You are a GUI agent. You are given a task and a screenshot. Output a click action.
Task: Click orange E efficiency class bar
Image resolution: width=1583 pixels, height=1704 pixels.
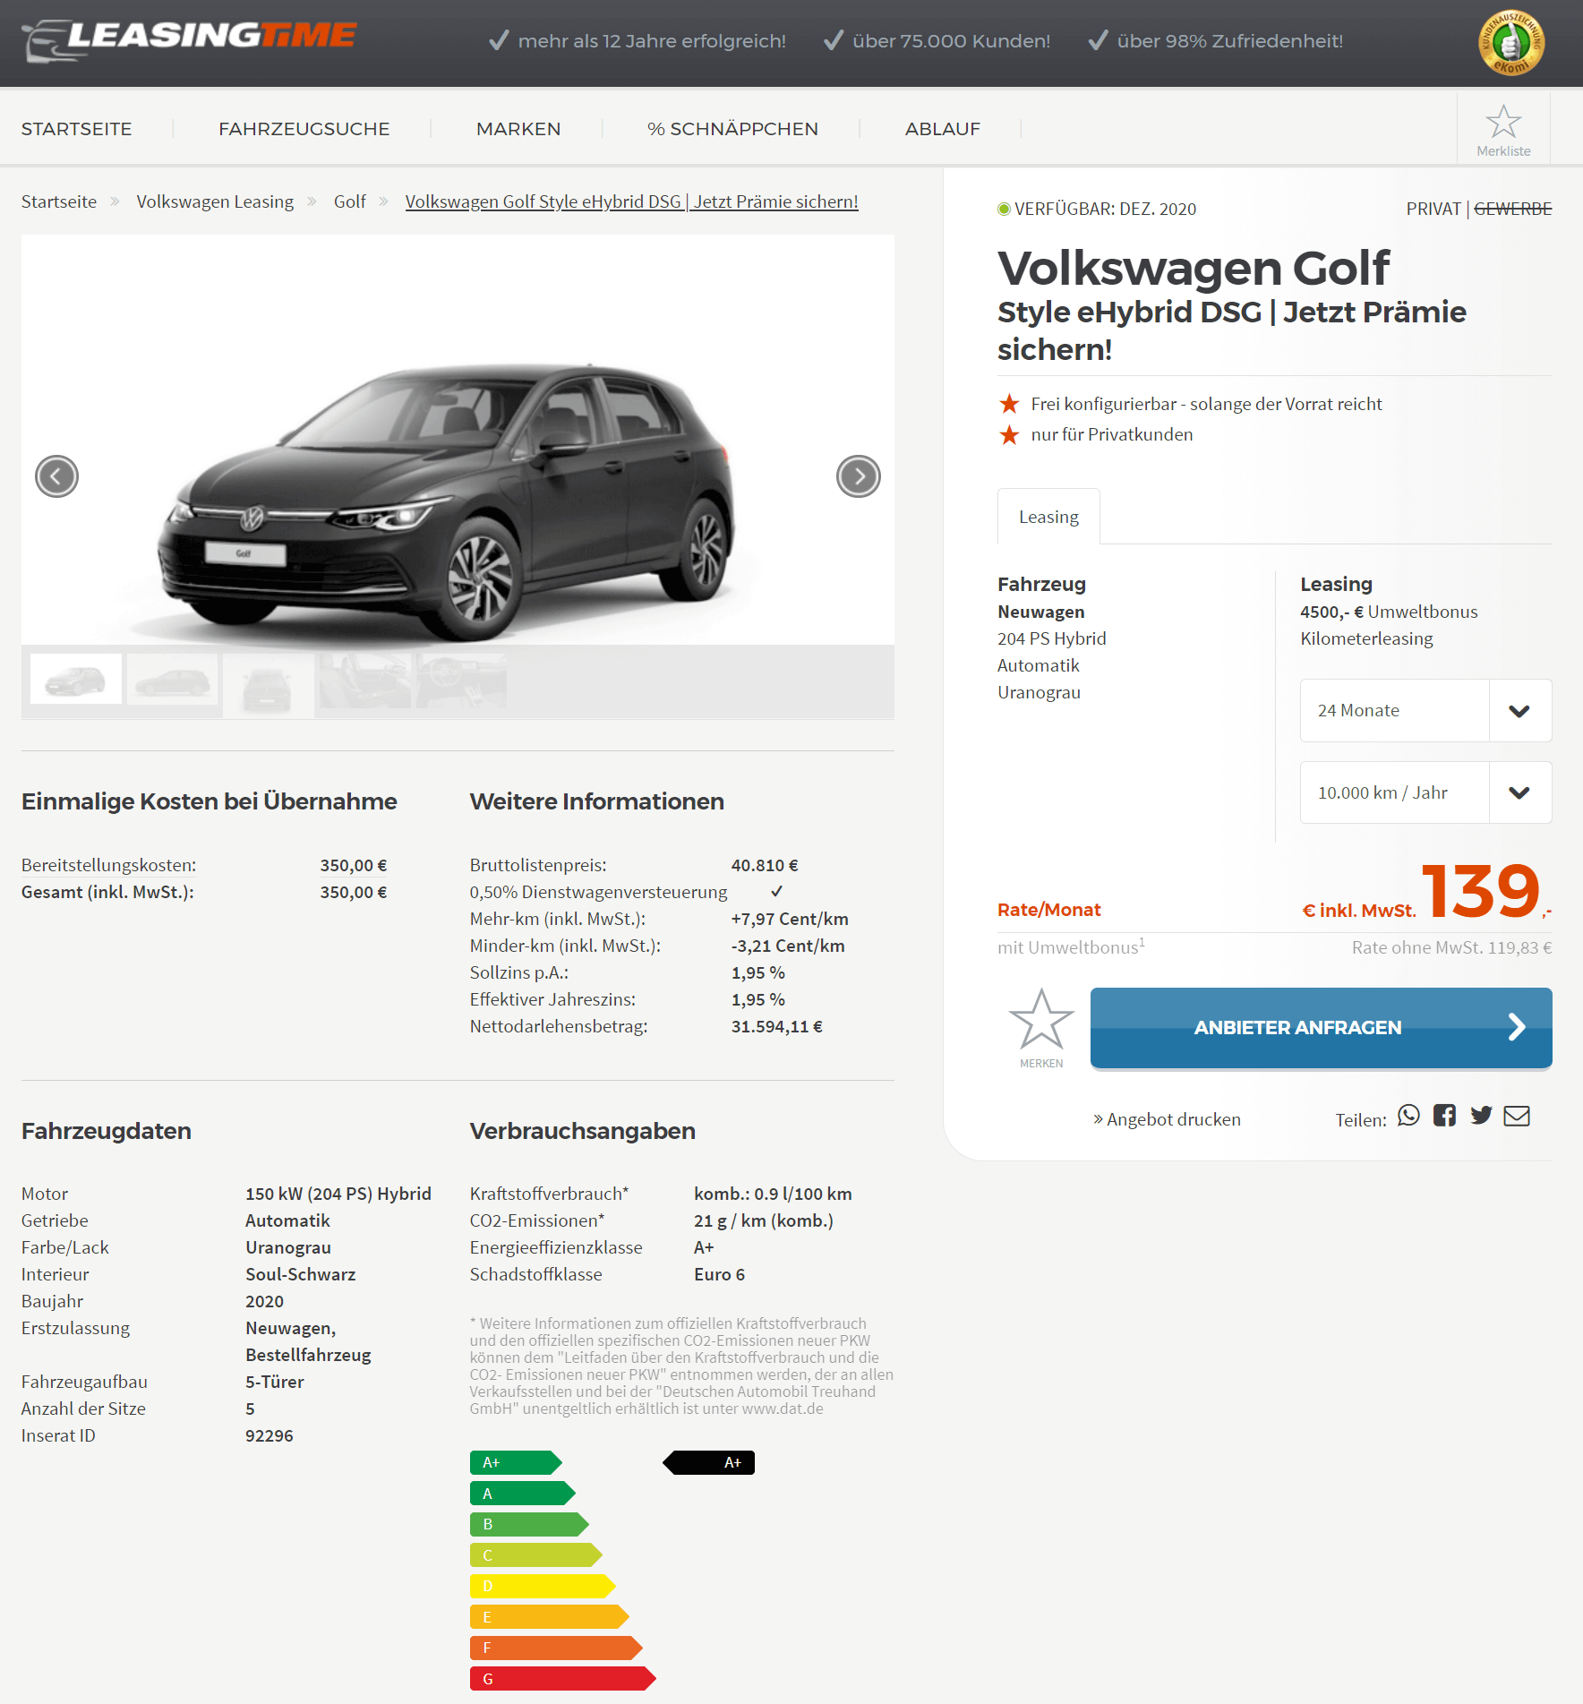[x=550, y=1617]
